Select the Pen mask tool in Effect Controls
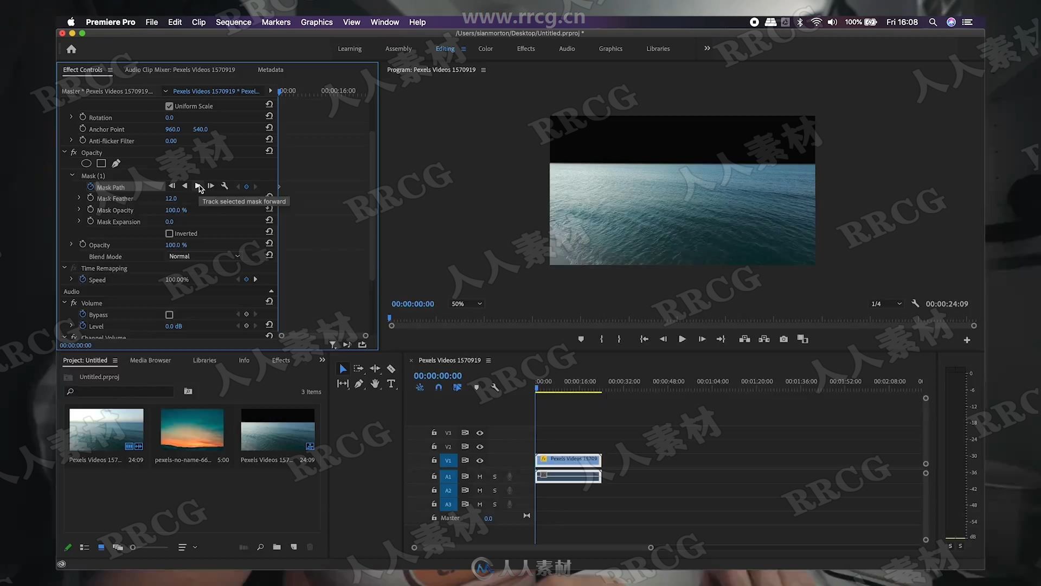This screenshot has height=586, width=1041. point(117,162)
